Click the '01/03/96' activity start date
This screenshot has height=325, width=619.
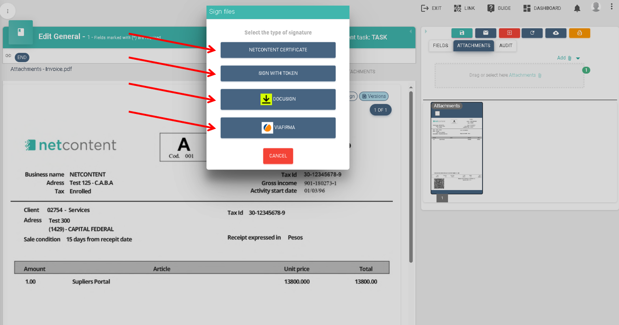point(314,191)
